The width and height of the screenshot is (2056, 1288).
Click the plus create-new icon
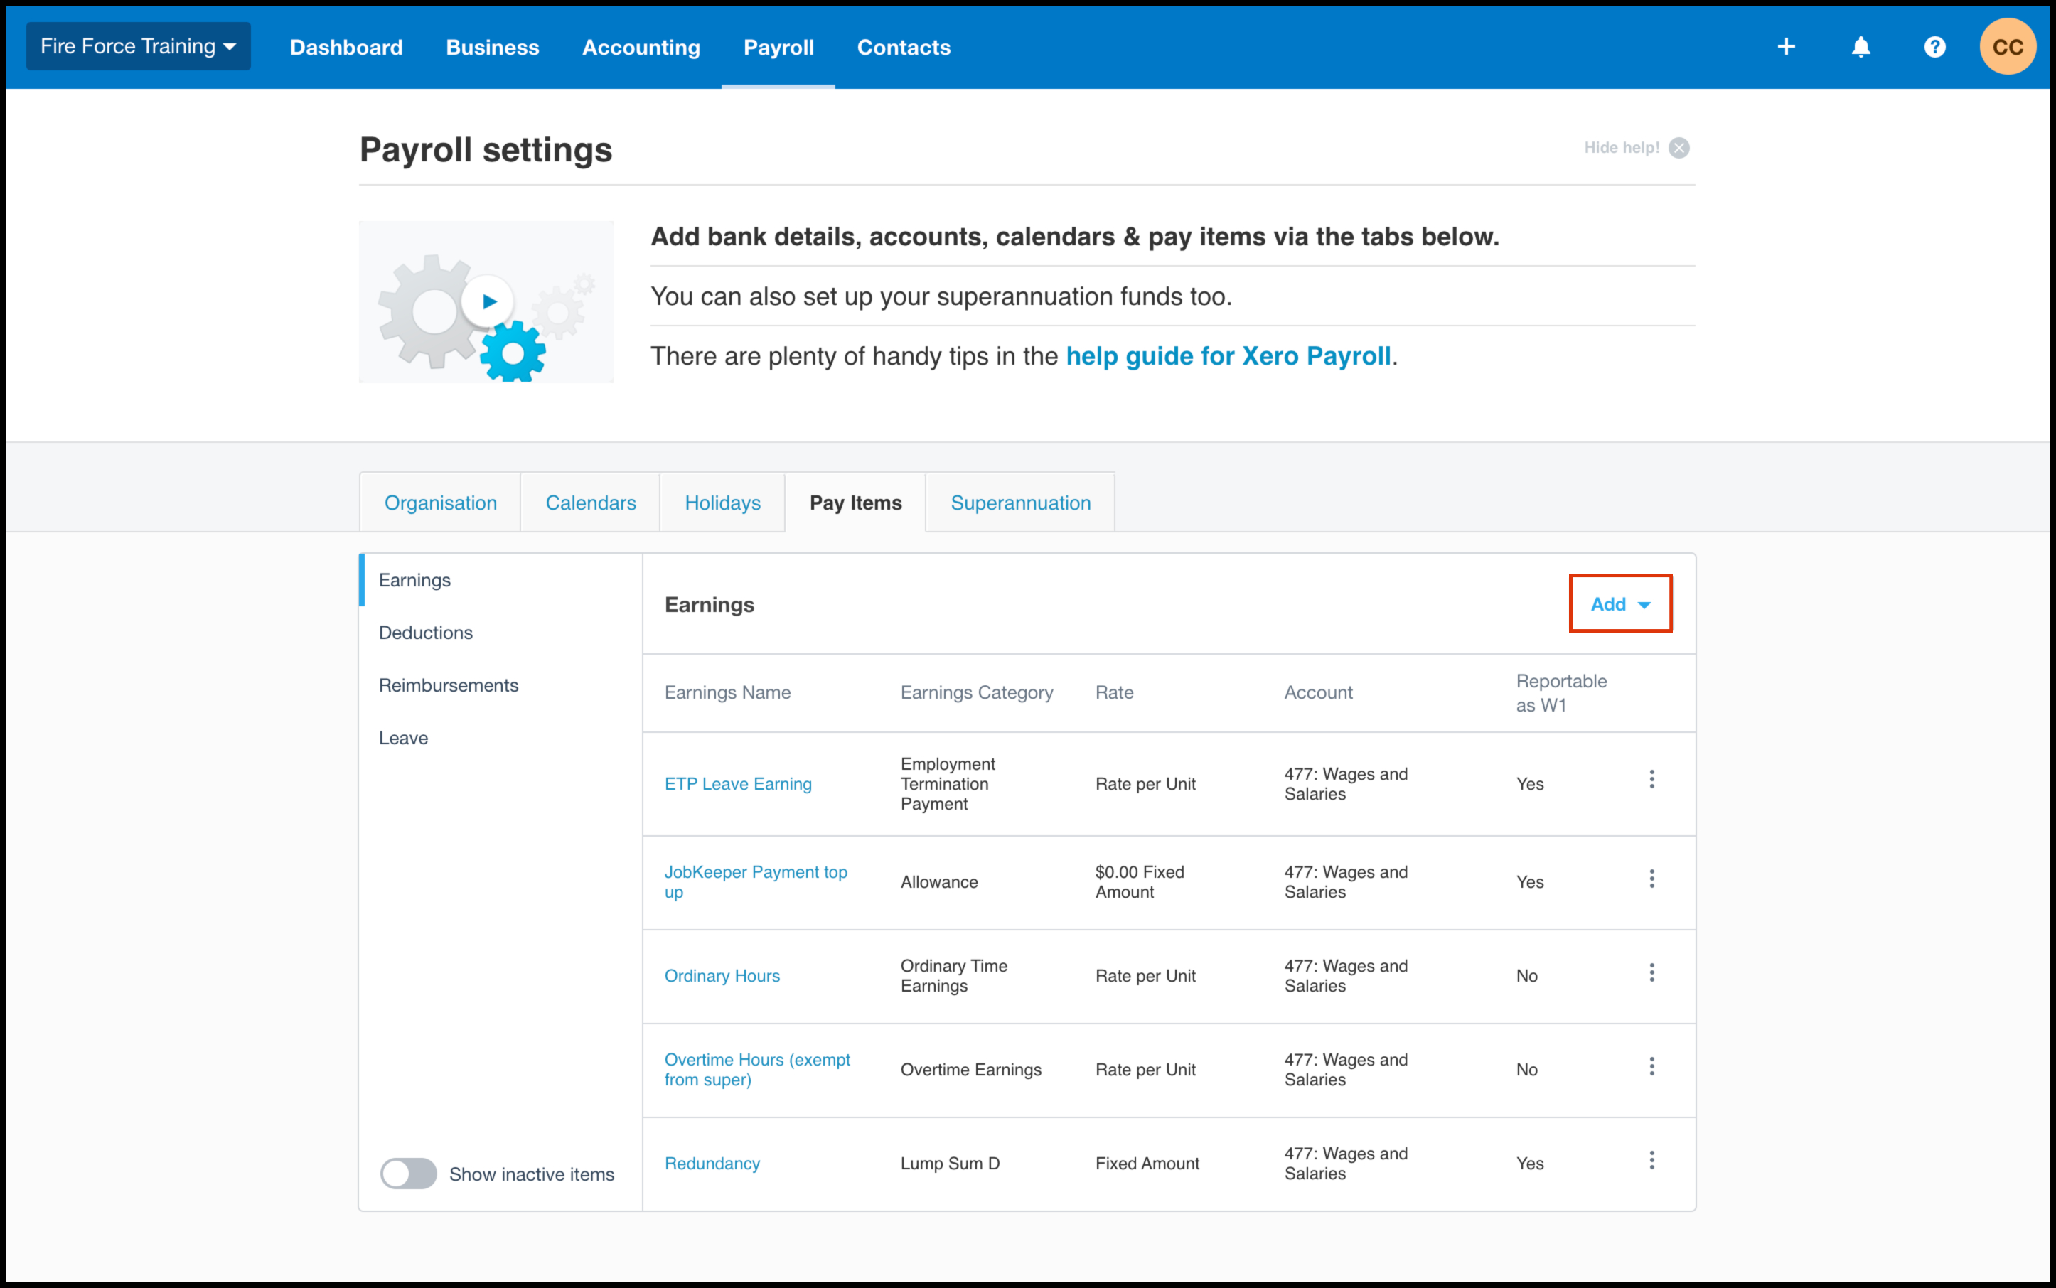pyautogui.click(x=1786, y=47)
